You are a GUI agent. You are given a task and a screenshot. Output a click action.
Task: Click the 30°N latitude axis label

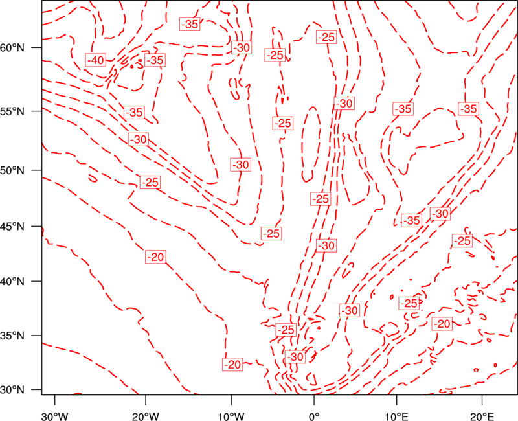pyautogui.click(x=12, y=390)
